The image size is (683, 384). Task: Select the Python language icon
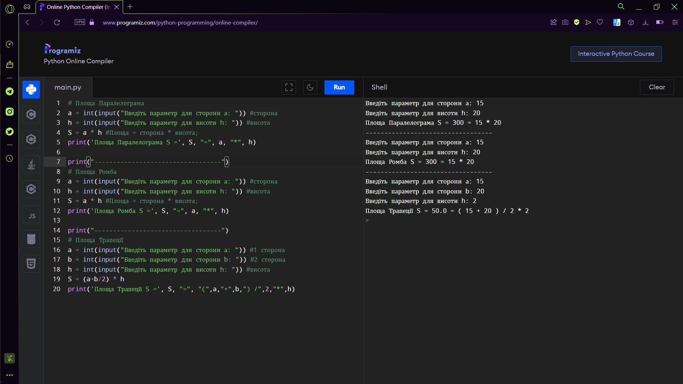click(31, 89)
